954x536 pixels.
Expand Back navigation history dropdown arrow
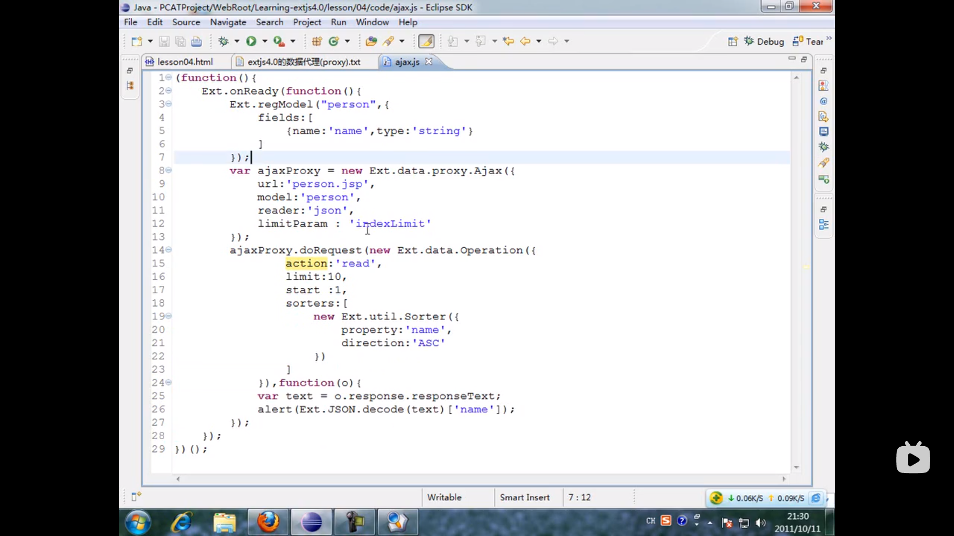[539, 42]
